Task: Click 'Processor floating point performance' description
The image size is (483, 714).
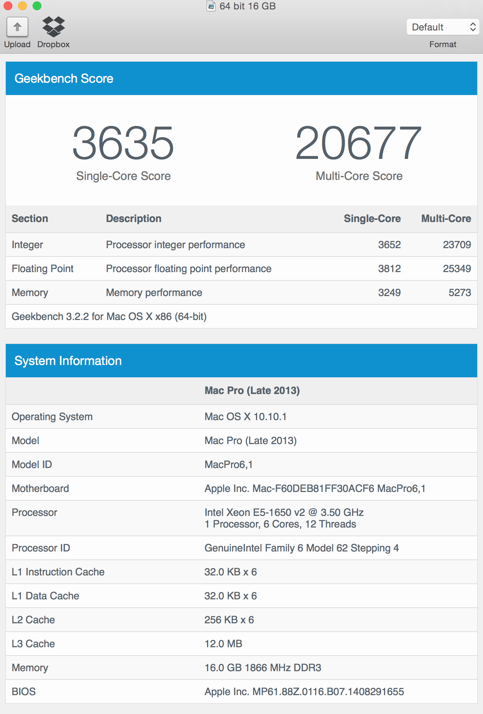Action: (x=189, y=268)
